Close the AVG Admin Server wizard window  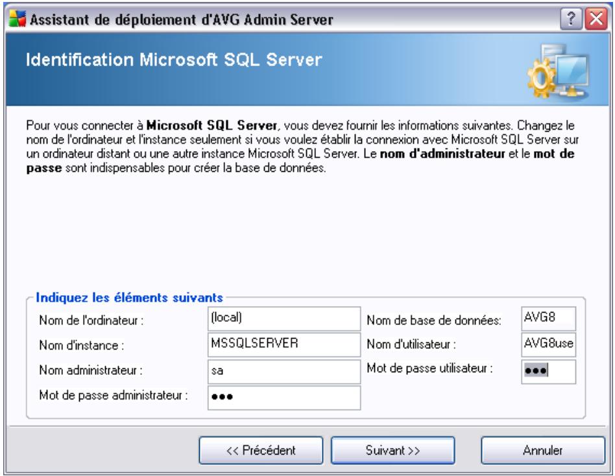(596, 19)
